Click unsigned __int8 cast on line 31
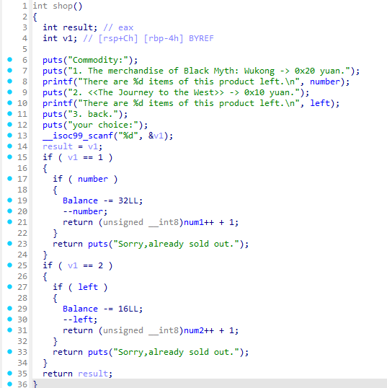Image resolution: width=387 pixels, height=388 pixels. click(141, 330)
